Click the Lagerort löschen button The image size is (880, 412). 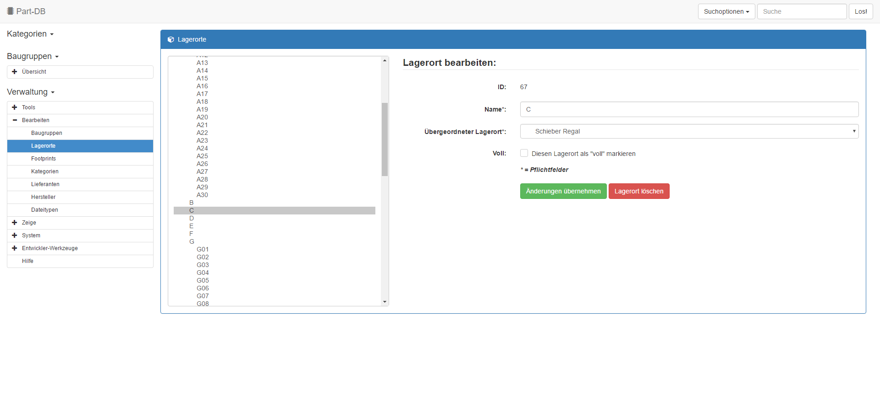tap(639, 191)
